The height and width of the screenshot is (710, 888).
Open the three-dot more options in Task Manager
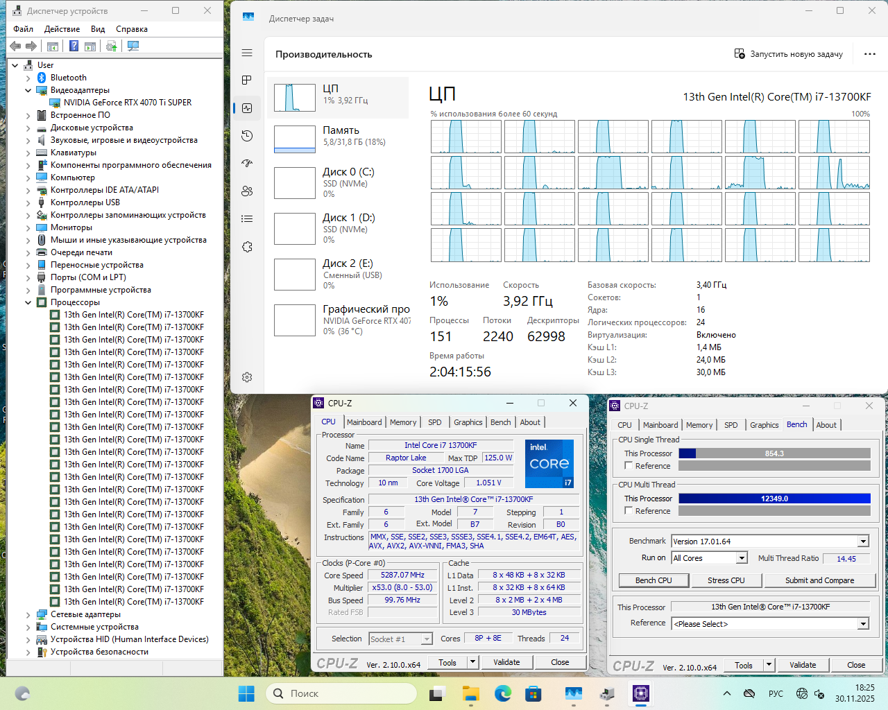click(x=870, y=54)
